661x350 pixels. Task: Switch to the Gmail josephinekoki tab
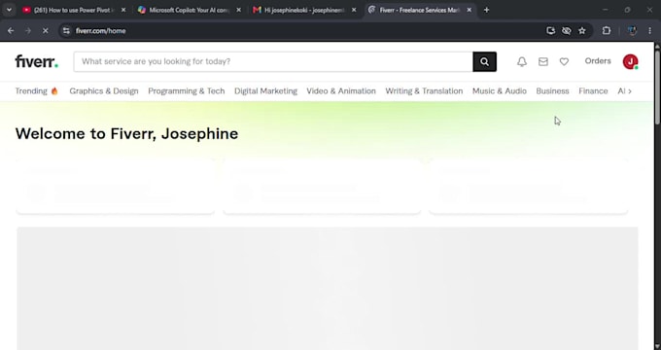[304, 10]
